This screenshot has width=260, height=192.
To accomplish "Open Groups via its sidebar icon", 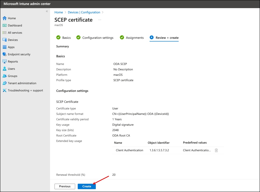I will (x=5, y=76).
